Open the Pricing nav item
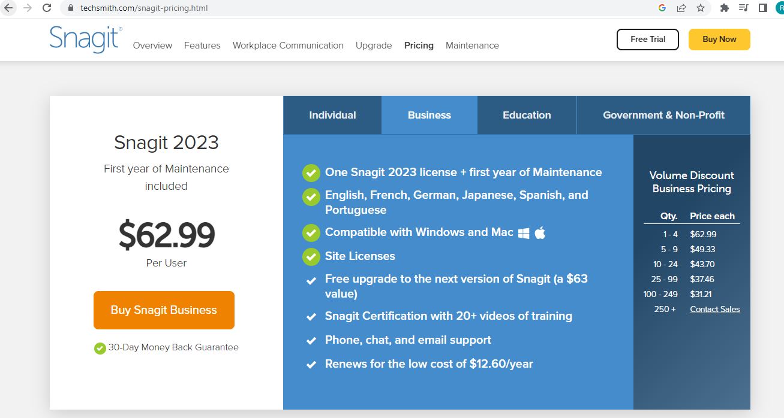The width and height of the screenshot is (784, 418). point(419,46)
